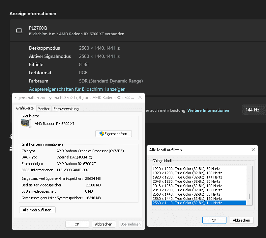Confirm with OK in properties dialog
The height and width of the screenshot is (238, 266).
coord(77,224)
